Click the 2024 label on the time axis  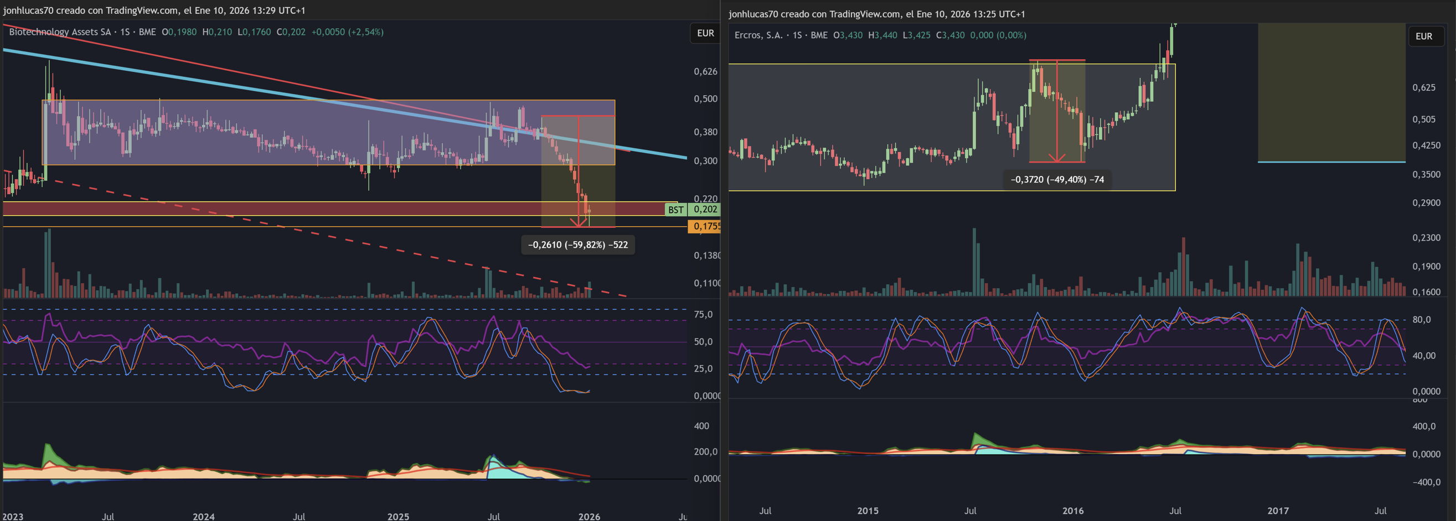coord(204,516)
